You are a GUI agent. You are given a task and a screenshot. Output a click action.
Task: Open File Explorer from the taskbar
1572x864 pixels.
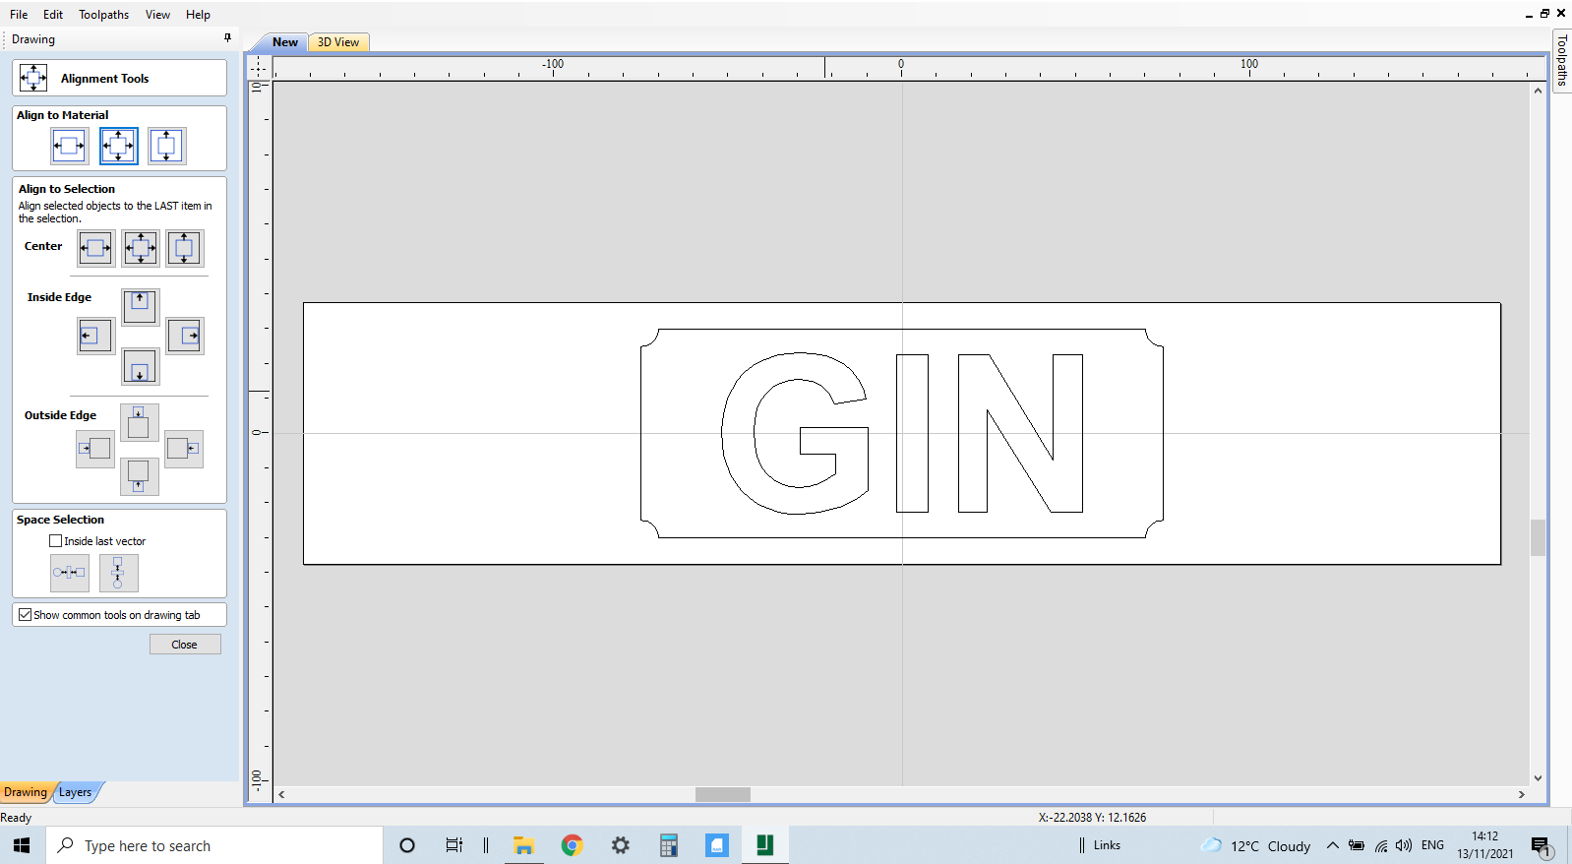(523, 845)
